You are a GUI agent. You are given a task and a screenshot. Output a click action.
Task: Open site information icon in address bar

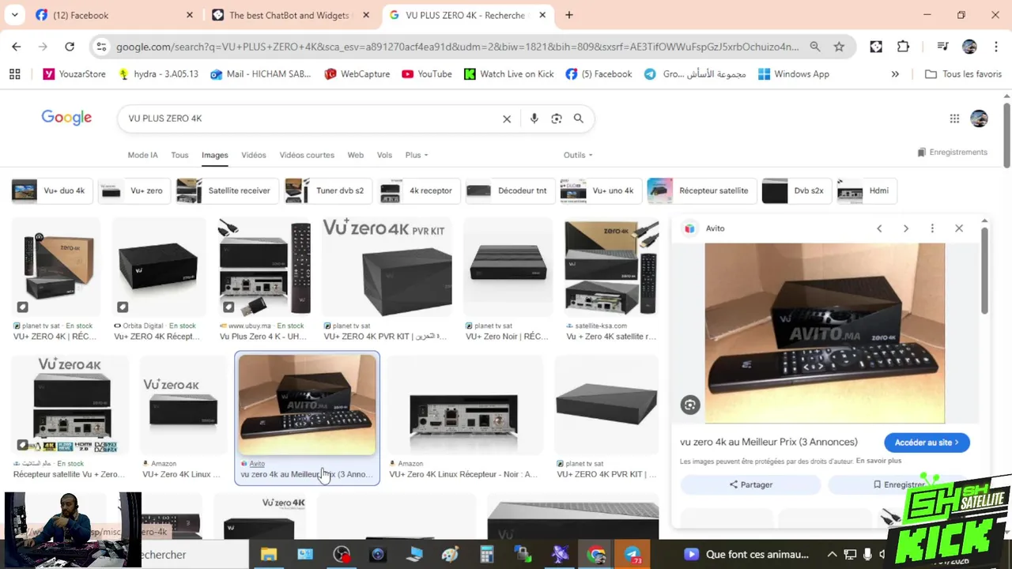coord(101,47)
